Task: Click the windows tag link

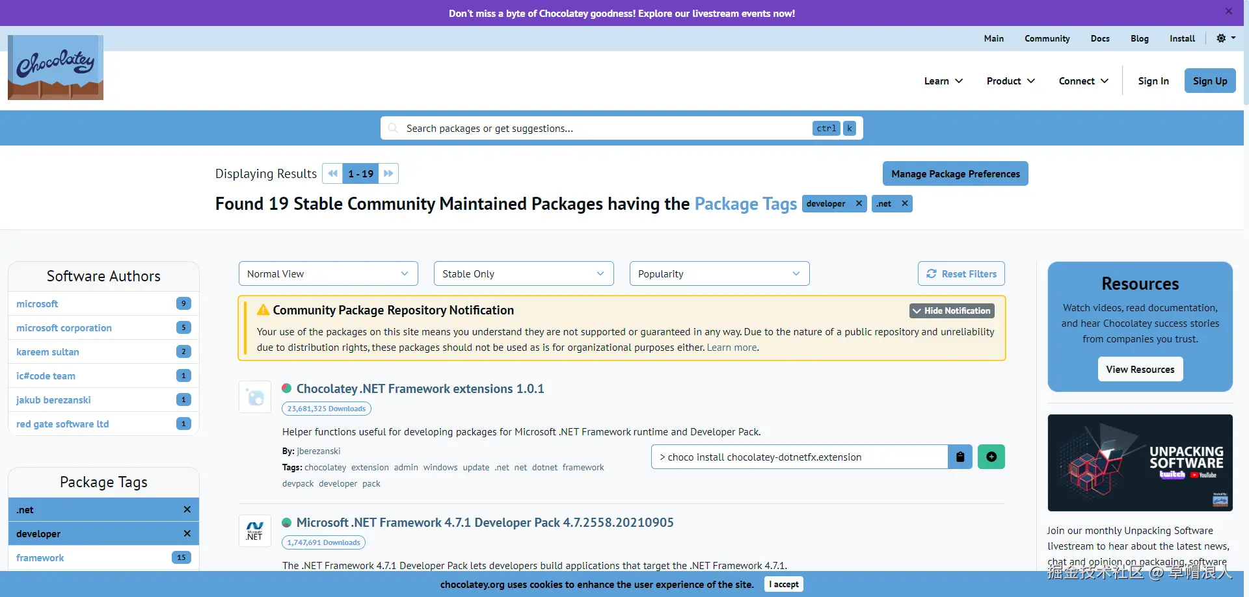Action: 440,467
